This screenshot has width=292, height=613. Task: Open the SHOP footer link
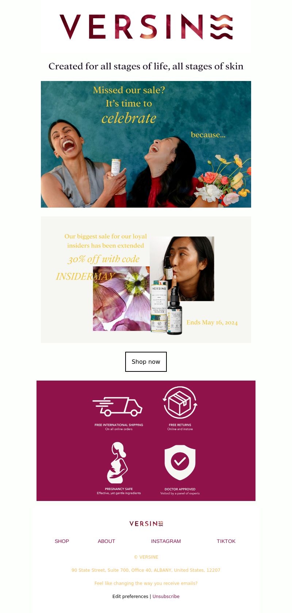[x=62, y=541]
